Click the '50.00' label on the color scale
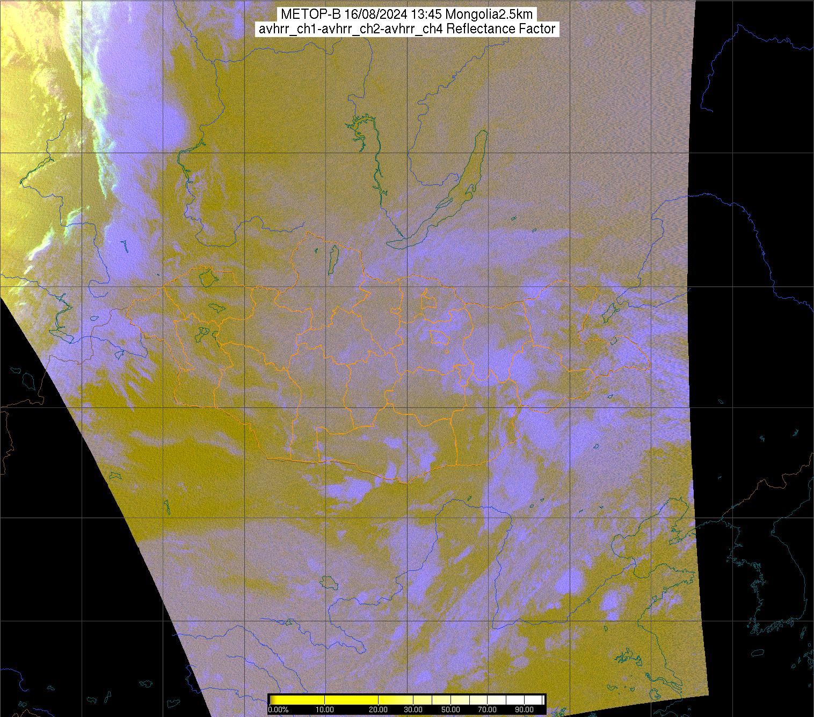 (450, 709)
